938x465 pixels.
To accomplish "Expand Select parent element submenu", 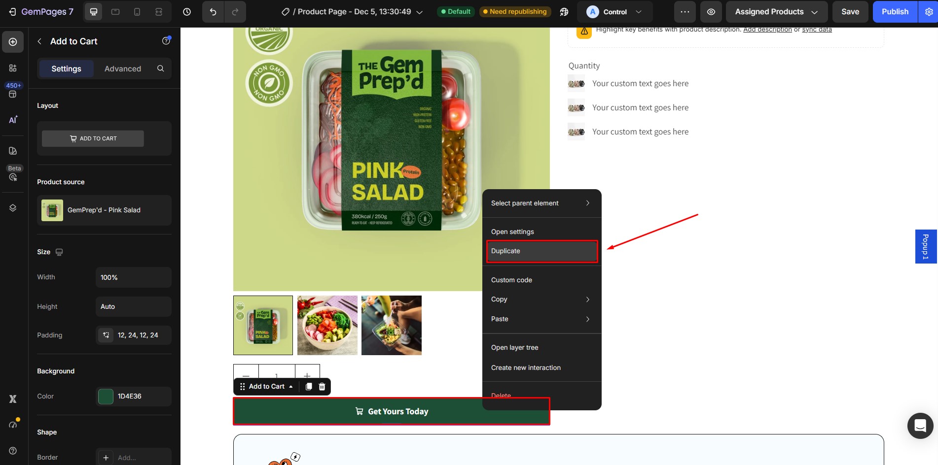I will [x=541, y=203].
